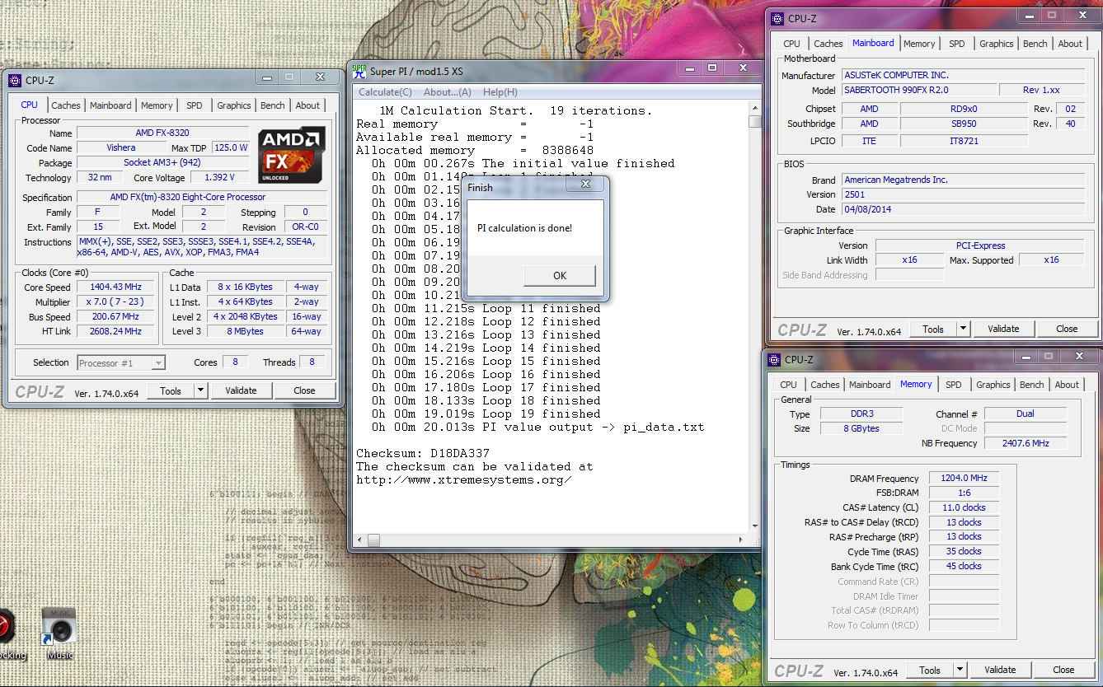Switch to Bench tab in CPU window

[273, 105]
